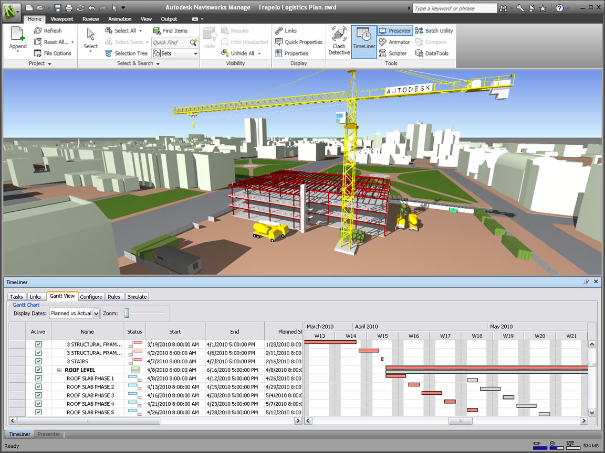Deactivate the 3 STAIRS task

click(38, 361)
